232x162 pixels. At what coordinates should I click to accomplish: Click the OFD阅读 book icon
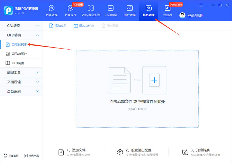[8, 63]
